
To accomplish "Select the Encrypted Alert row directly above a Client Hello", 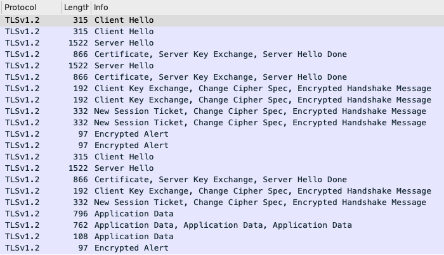I will point(222,146).
